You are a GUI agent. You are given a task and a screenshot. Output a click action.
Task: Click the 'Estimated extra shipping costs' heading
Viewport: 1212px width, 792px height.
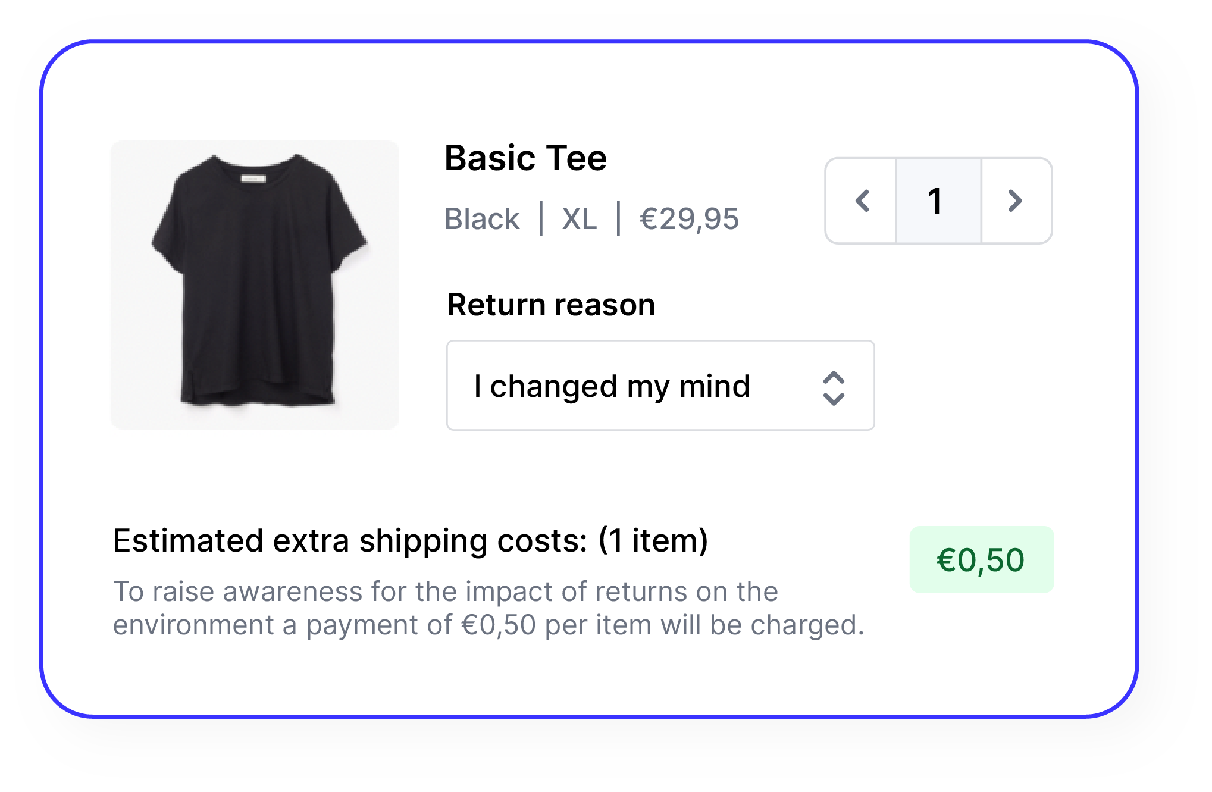tap(411, 540)
